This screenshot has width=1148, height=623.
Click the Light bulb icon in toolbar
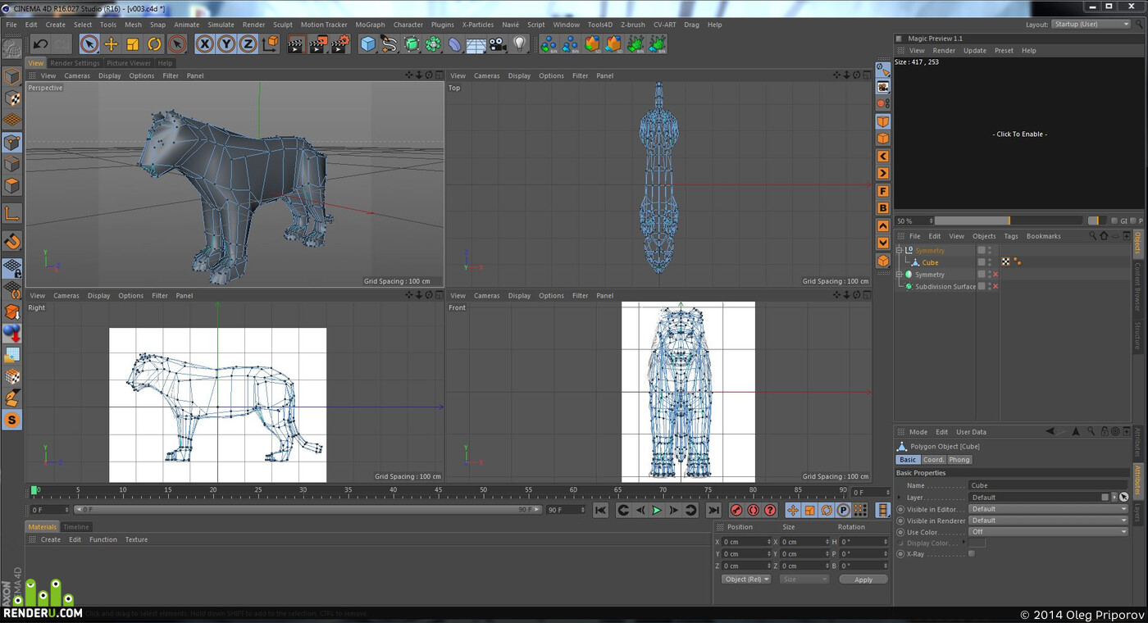[x=519, y=44]
